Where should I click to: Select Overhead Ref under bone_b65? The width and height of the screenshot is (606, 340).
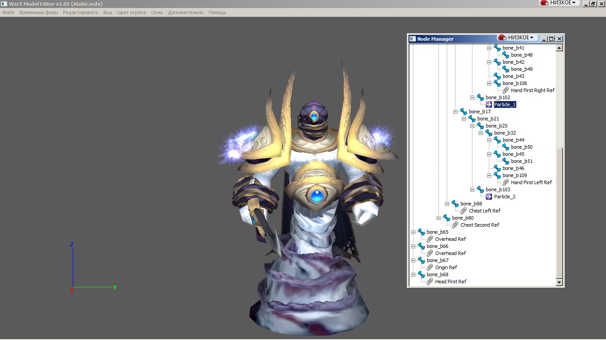click(450, 239)
